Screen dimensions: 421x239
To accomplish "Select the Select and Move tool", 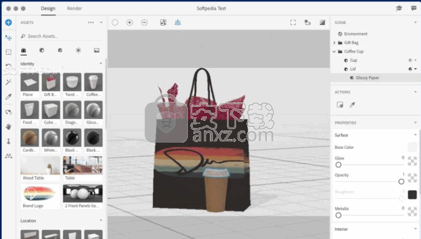I will coord(9,37).
